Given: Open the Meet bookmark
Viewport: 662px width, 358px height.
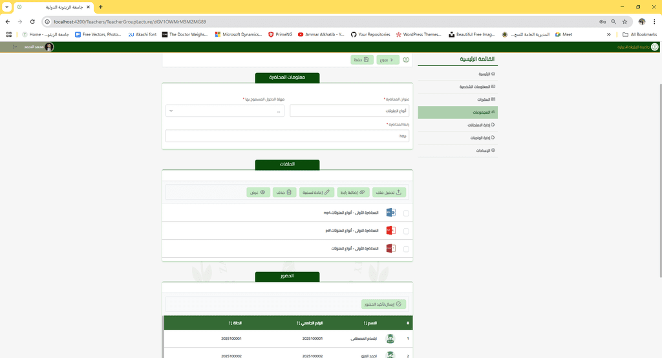Looking at the screenshot, I should click(x=564, y=35).
